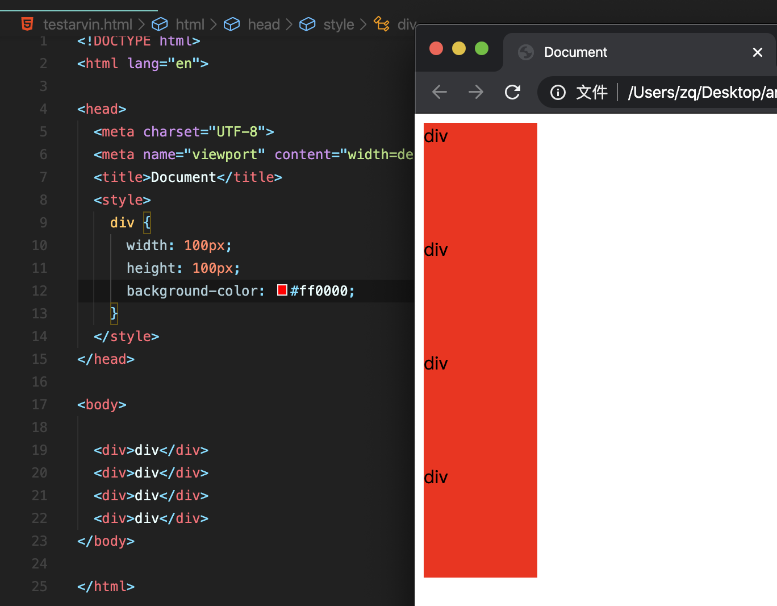Click the first 'div' text in browser page
The width and height of the screenshot is (777, 606).
tap(436, 136)
